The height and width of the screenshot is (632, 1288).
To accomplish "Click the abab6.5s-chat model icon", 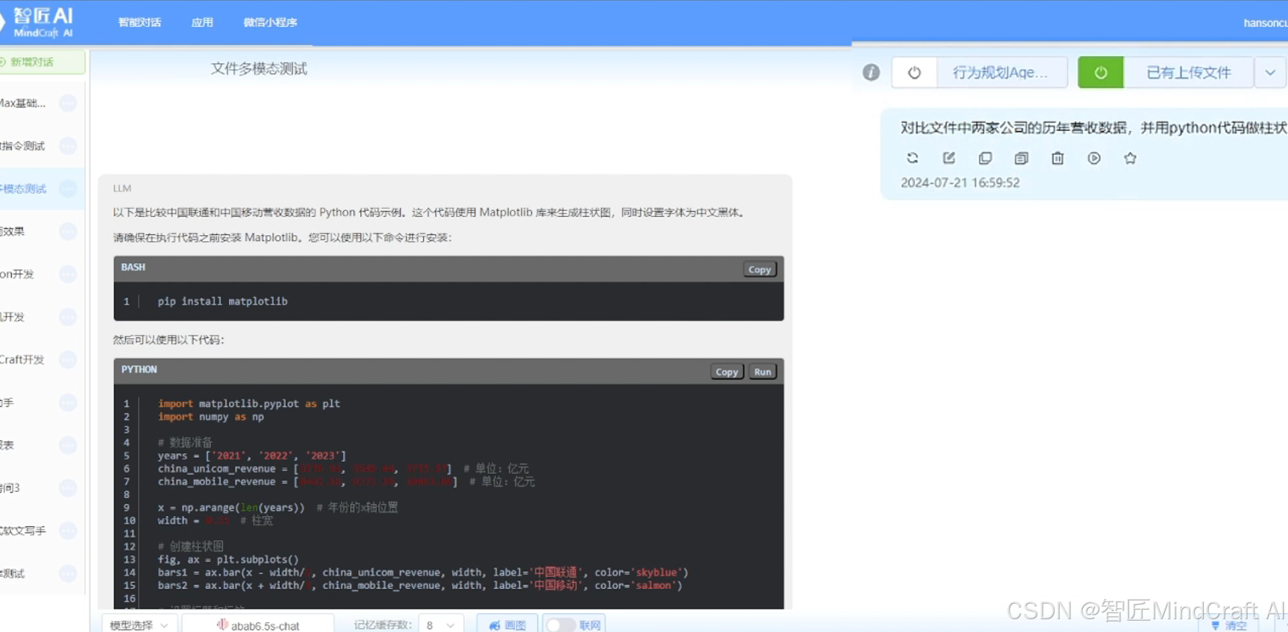I will pos(222,625).
